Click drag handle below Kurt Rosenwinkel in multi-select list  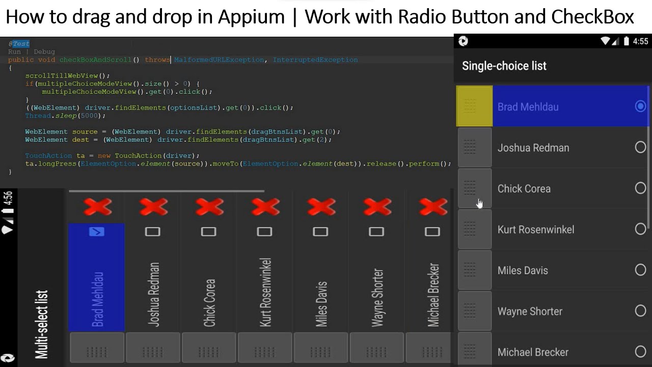(x=265, y=348)
